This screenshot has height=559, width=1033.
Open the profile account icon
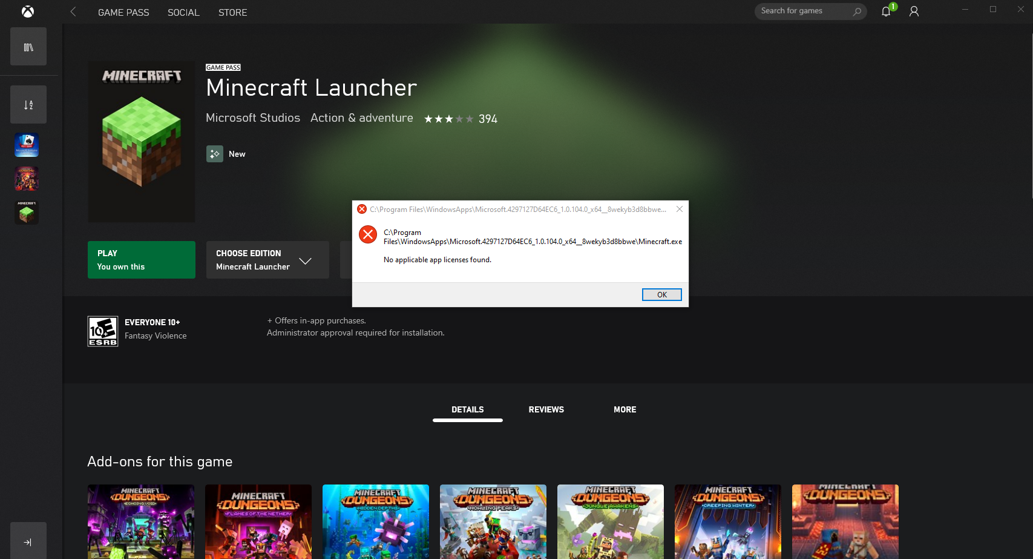[x=914, y=12]
